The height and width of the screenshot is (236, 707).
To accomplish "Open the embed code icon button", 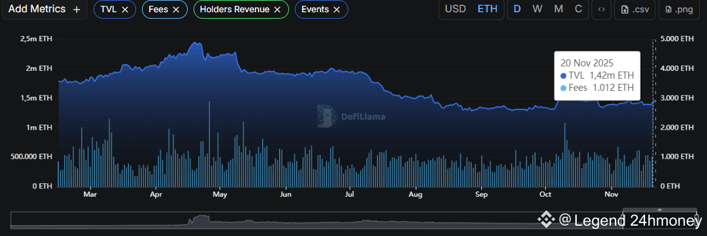I will click(601, 10).
